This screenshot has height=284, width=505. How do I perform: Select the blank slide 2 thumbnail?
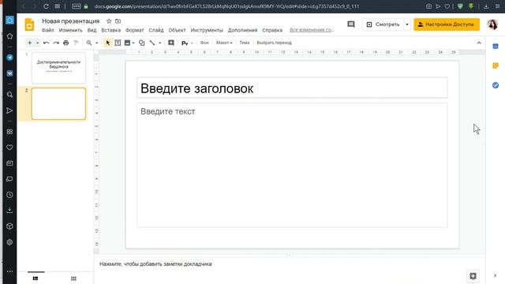(58, 103)
